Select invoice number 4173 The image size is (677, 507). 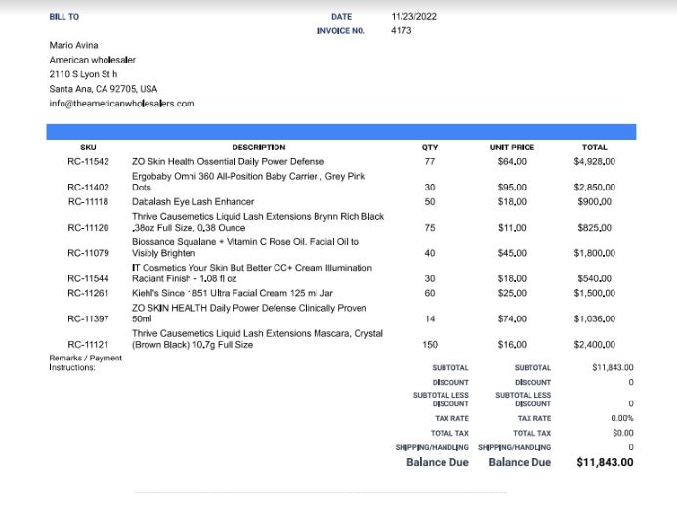[402, 30]
